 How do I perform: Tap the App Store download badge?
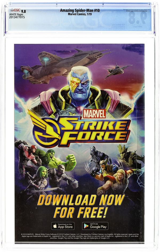(63, 226)
